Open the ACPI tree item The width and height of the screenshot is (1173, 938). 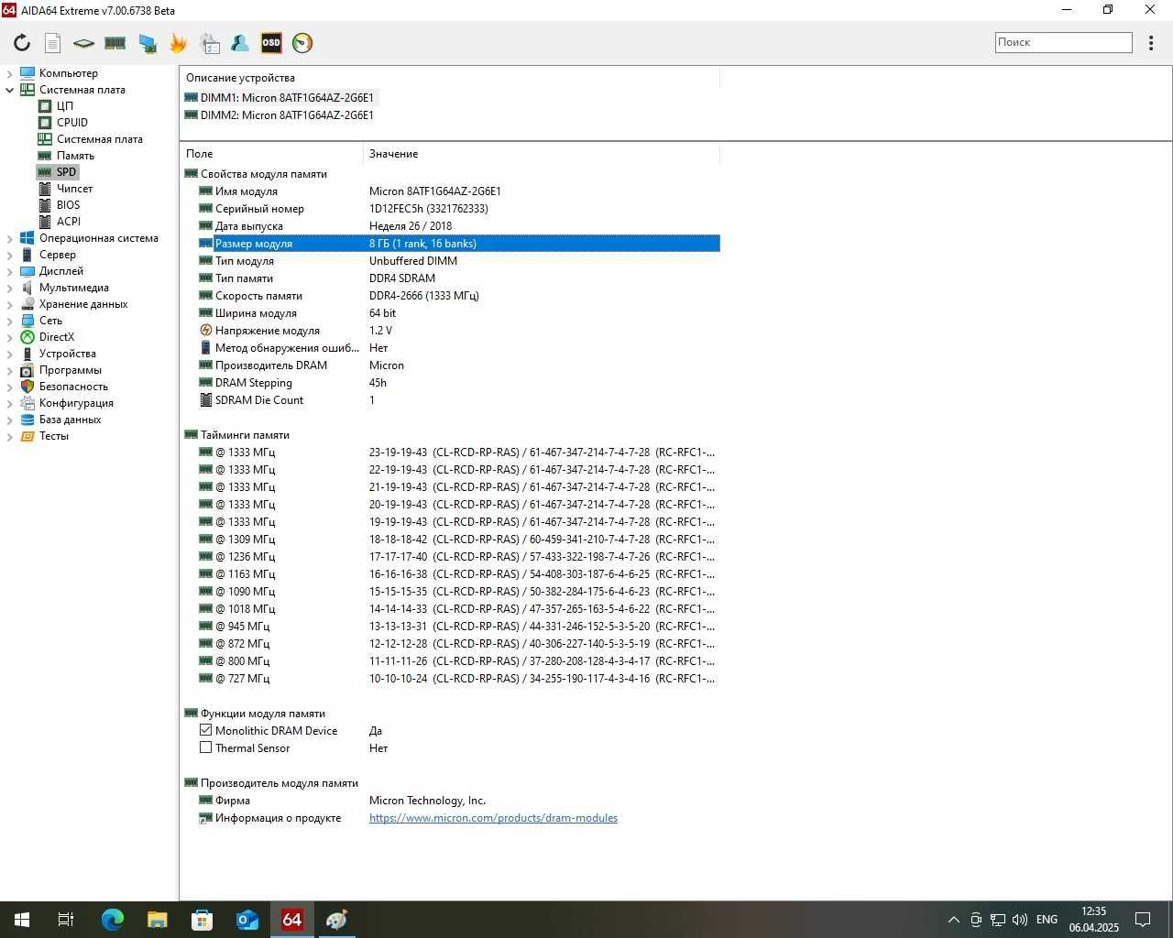click(69, 222)
